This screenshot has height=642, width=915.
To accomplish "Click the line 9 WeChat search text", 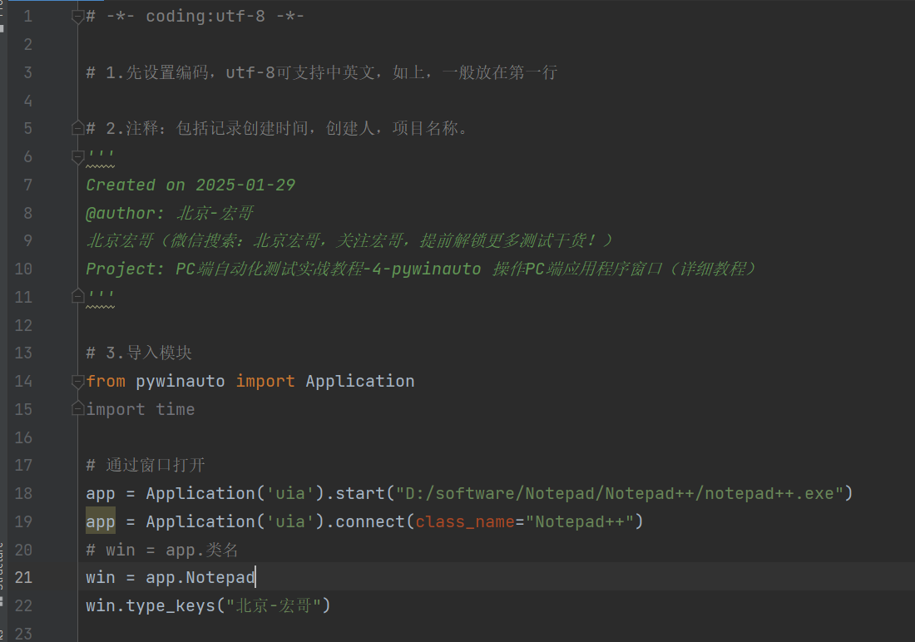I will pos(349,240).
